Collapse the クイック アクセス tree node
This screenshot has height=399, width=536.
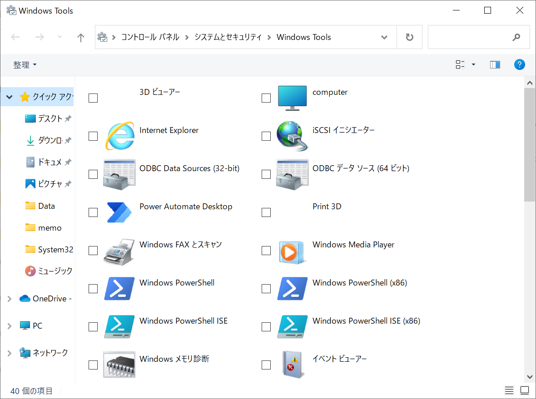[x=10, y=97]
